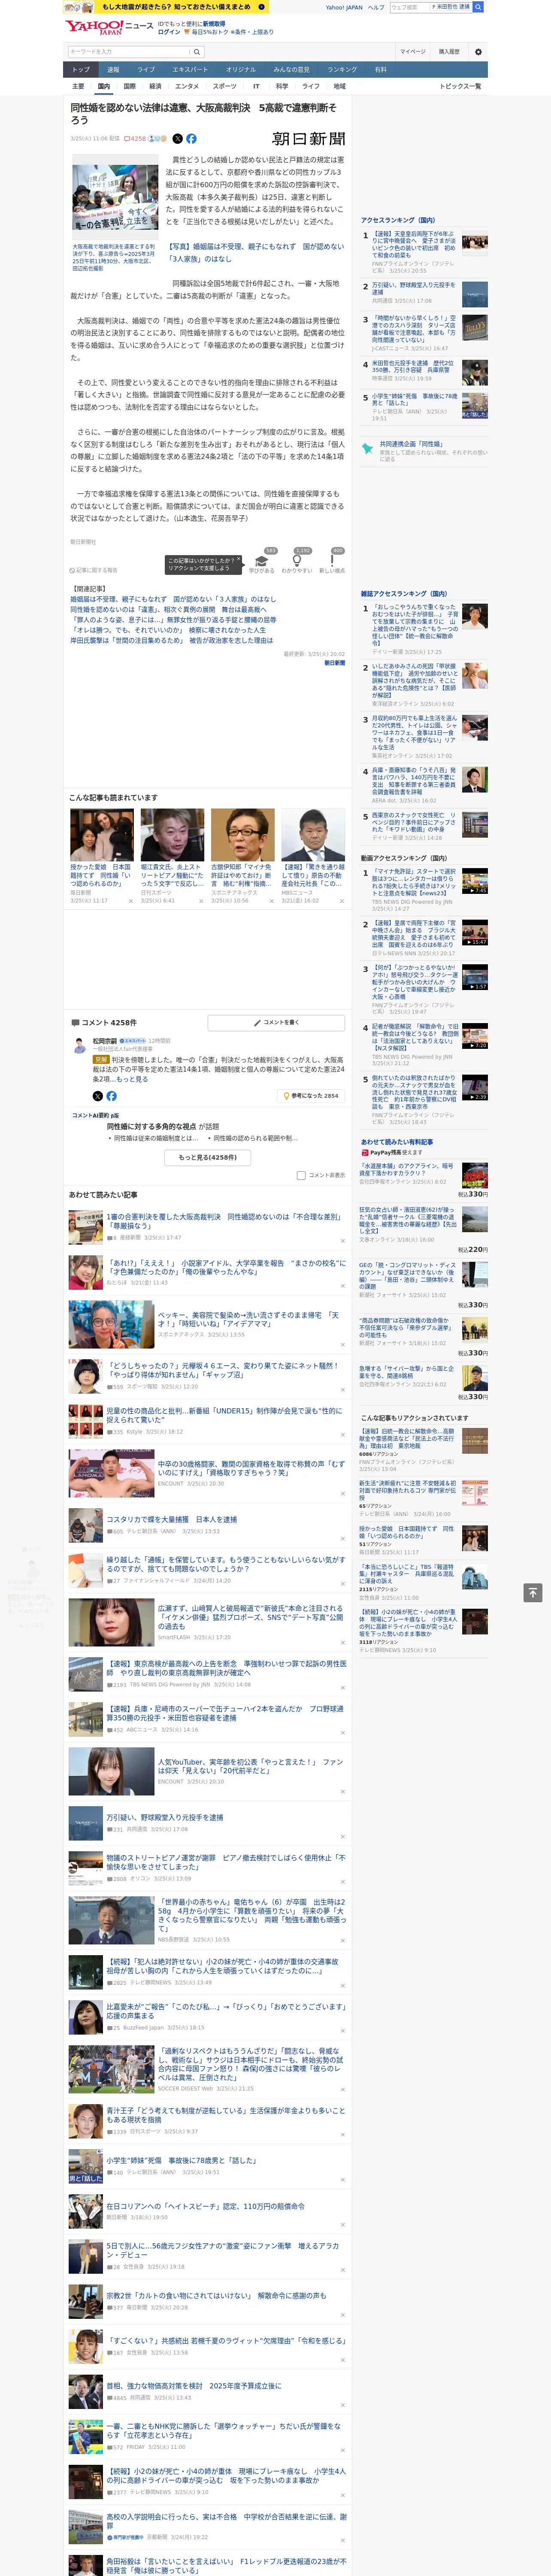The image size is (551, 2576).
Task: Share the expert comment on X
Action: (97, 1096)
